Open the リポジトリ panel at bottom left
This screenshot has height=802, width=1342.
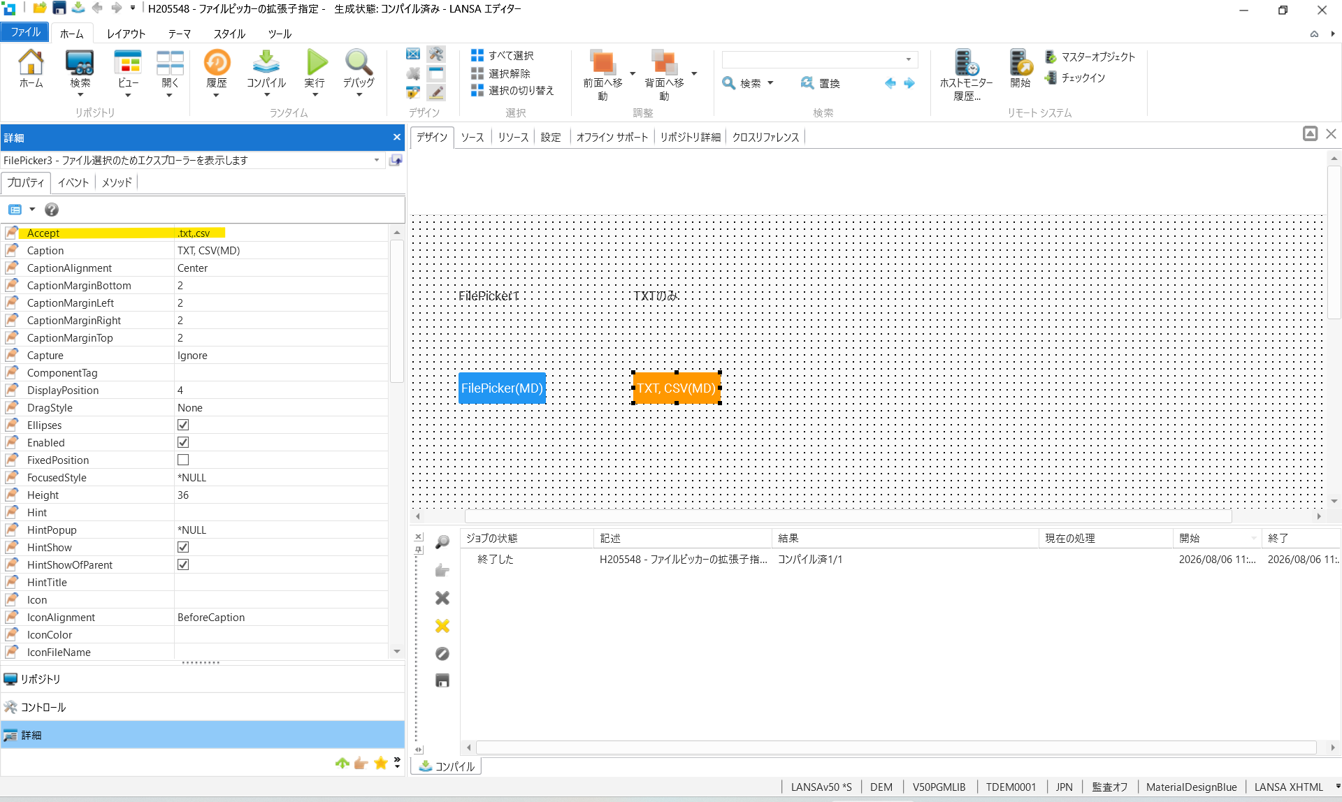(203, 679)
